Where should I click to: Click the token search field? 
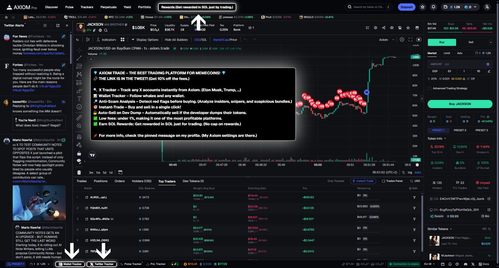coord(369,7)
